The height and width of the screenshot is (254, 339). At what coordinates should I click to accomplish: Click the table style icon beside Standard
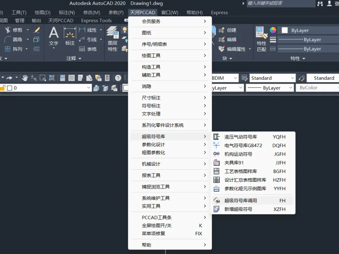pyautogui.click(x=244, y=78)
